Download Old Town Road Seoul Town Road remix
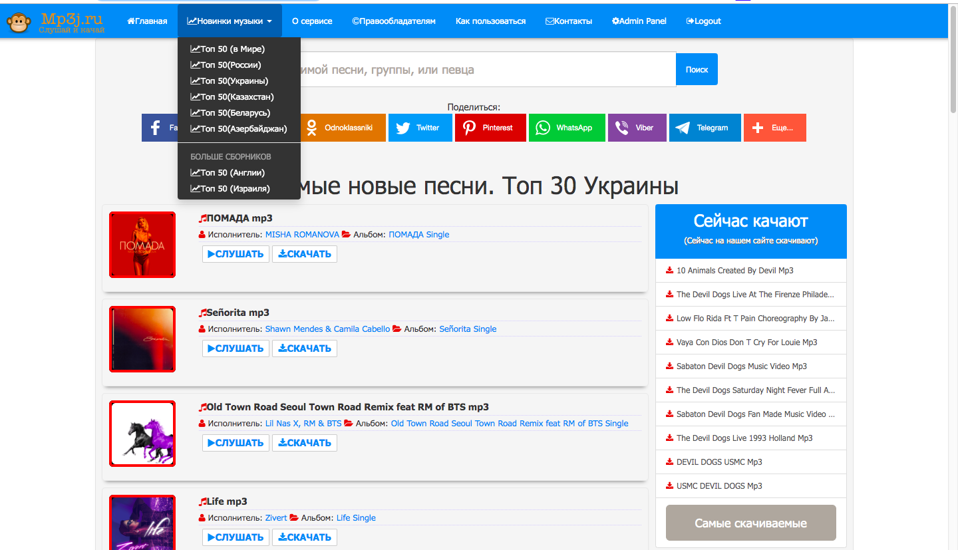Image resolution: width=958 pixels, height=550 pixels. 305,443
